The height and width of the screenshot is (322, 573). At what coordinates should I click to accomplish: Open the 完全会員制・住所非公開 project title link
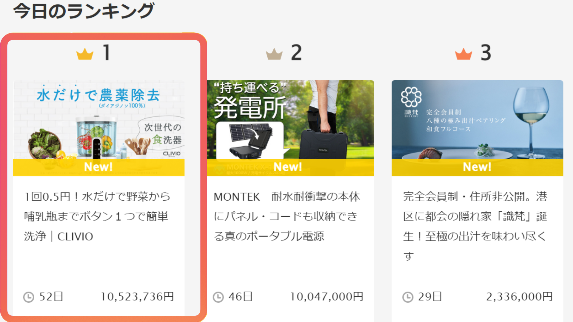click(475, 226)
